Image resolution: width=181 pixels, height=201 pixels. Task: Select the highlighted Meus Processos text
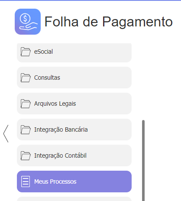pos(55,182)
